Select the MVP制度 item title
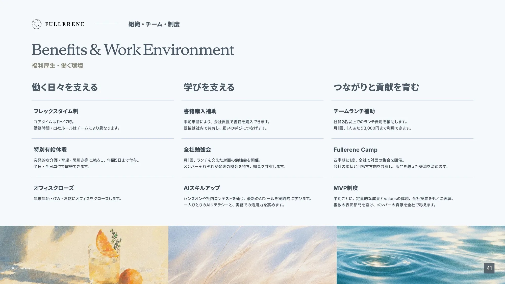 (346, 188)
